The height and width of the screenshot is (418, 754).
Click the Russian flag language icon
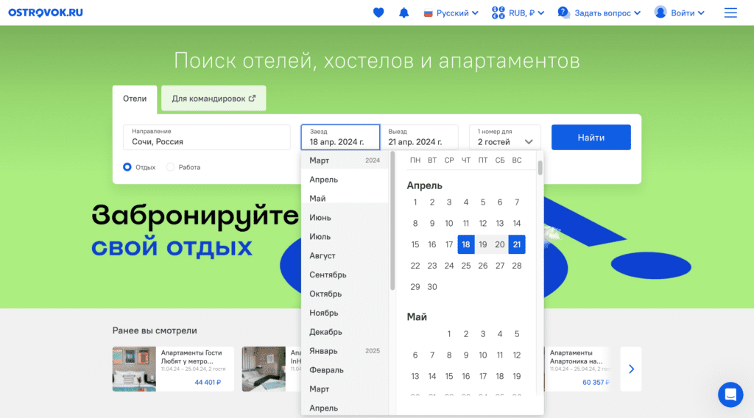pyautogui.click(x=428, y=13)
